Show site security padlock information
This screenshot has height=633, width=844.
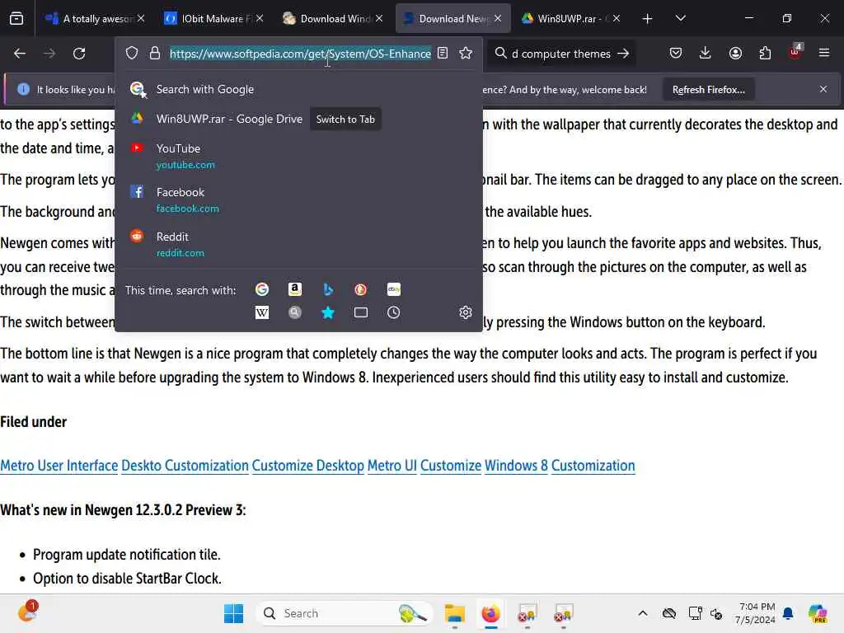click(x=155, y=54)
